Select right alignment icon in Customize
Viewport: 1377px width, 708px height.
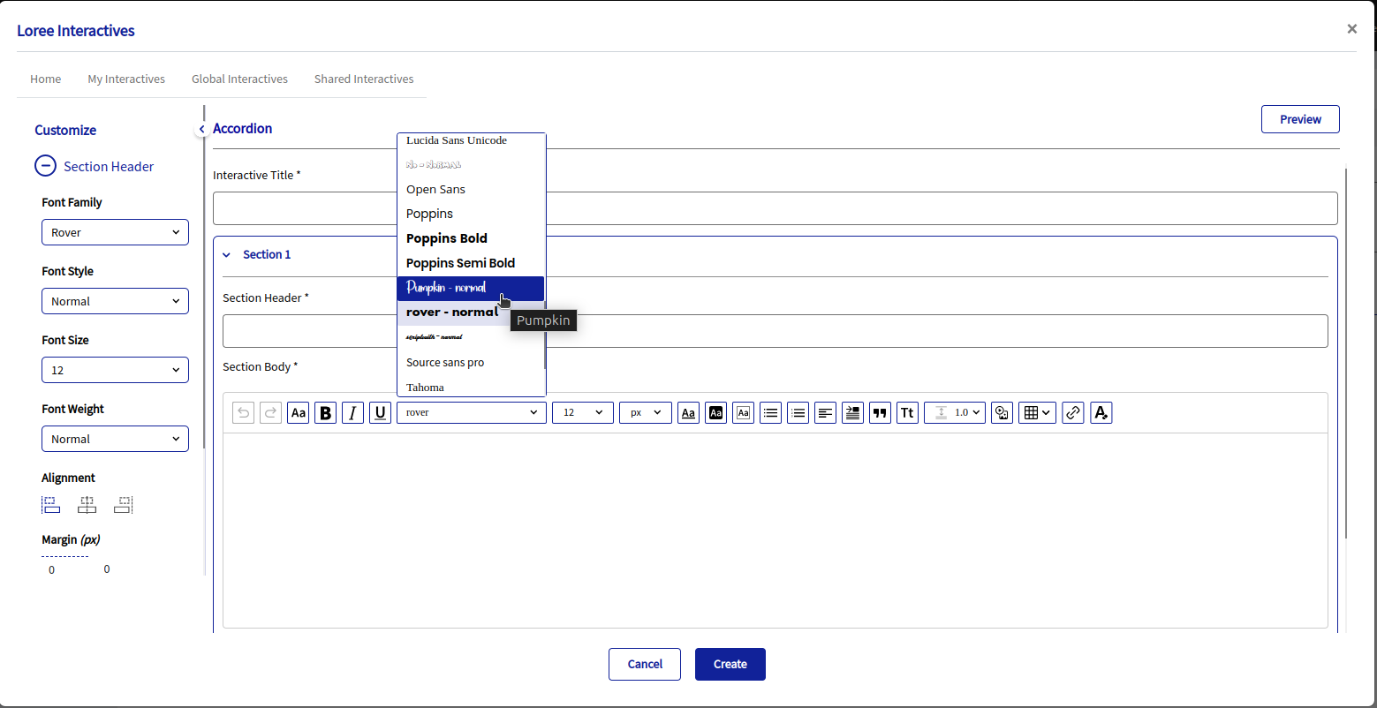[x=124, y=505]
